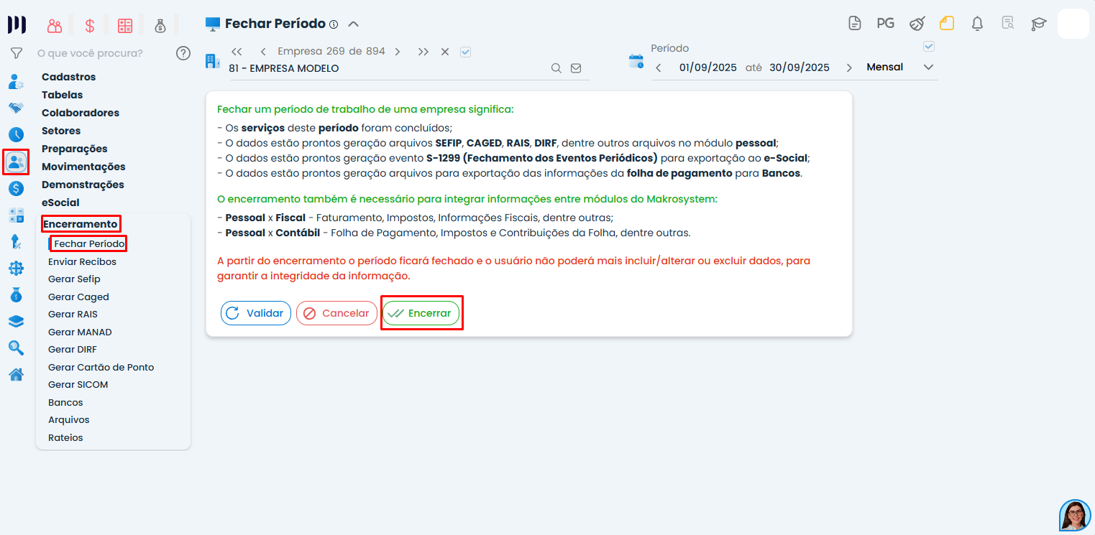Click the company building icon
1095x535 pixels.
click(x=213, y=61)
